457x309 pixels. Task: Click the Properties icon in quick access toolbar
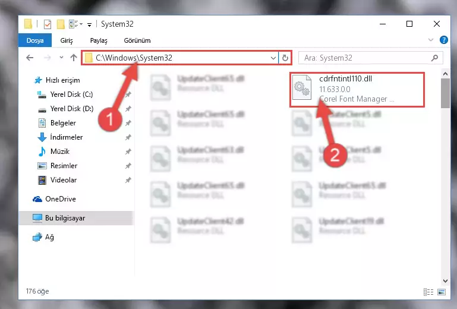click(47, 24)
